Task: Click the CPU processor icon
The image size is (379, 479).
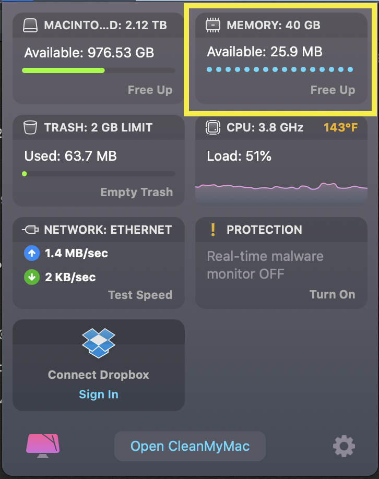Action: pos(212,127)
